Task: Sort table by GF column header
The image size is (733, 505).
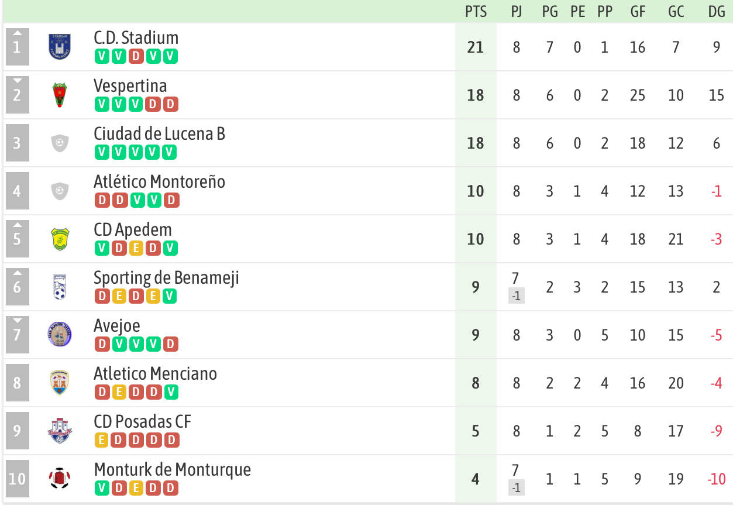Action: [x=638, y=12]
